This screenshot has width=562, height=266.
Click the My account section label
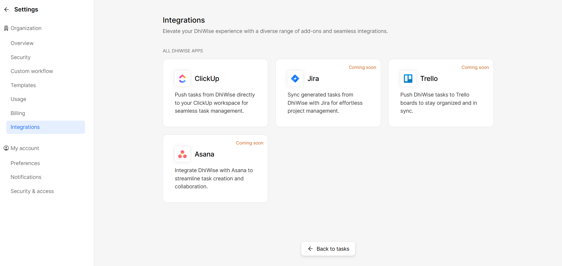25,148
